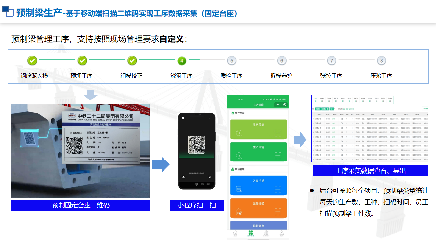Click the '压浆工序' step label
The width and height of the screenshot is (436, 244).
[x=381, y=76]
